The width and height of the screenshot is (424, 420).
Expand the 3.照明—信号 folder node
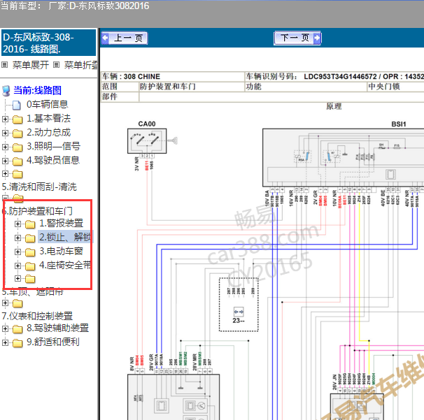tap(5, 147)
